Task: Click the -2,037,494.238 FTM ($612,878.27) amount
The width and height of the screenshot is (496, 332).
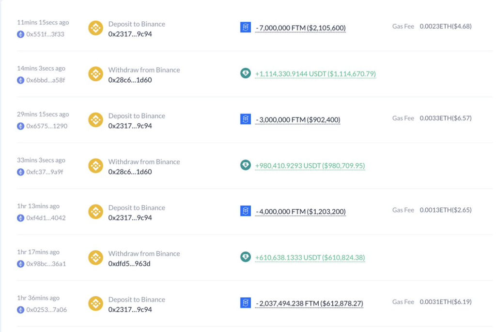Action: 309,303
